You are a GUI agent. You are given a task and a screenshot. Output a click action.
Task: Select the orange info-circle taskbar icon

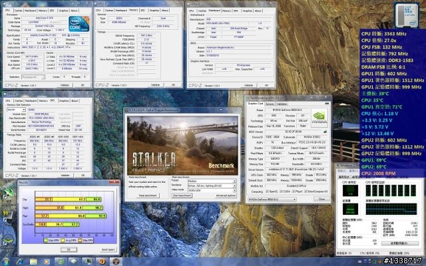103,262
